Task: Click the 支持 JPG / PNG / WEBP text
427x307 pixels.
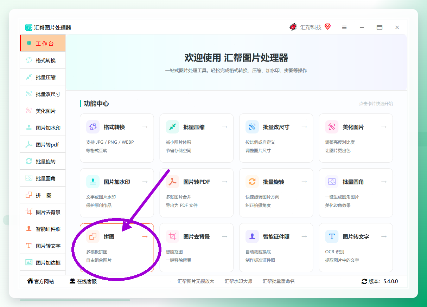Action: (x=110, y=142)
